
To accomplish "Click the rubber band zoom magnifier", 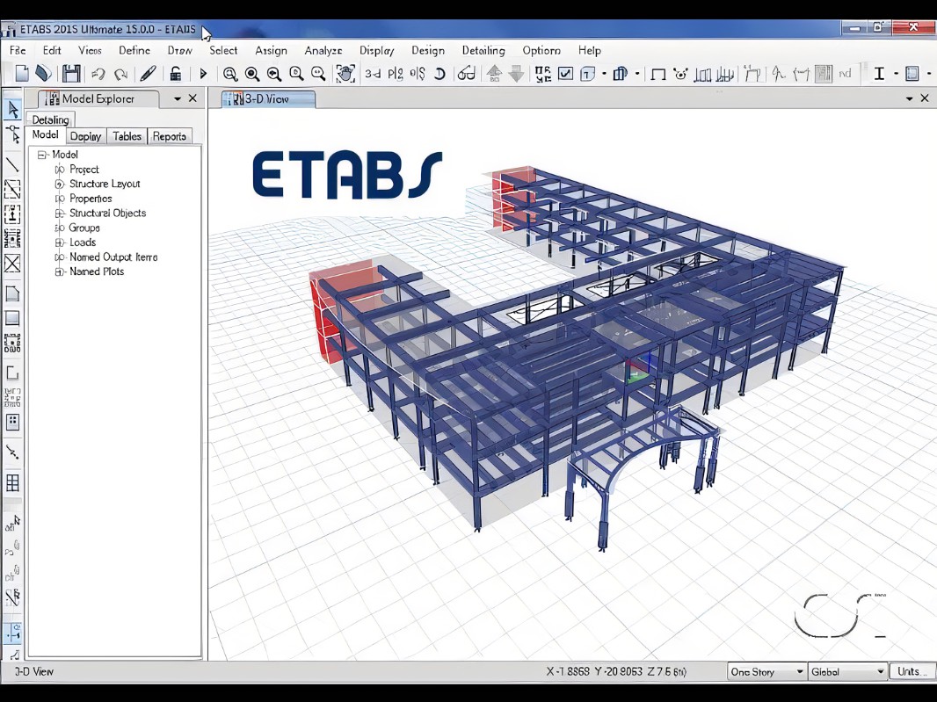I will pyautogui.click(x=230, y=74).
